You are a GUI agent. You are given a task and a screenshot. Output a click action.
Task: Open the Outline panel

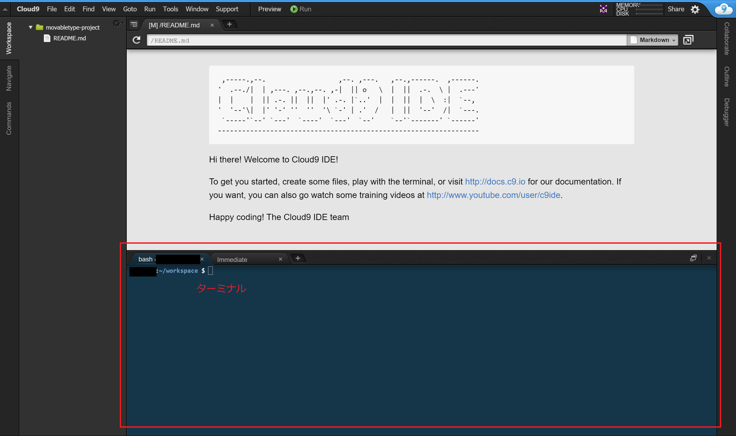tap(726, 77)
